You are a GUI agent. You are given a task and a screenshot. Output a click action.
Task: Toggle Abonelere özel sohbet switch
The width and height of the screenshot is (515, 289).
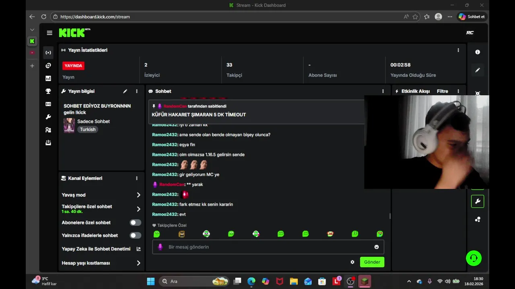pyautogui.click(x=136, y=222)
